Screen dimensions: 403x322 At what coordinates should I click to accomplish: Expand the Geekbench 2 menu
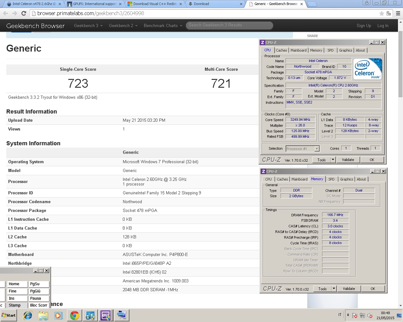pos(123,25)
